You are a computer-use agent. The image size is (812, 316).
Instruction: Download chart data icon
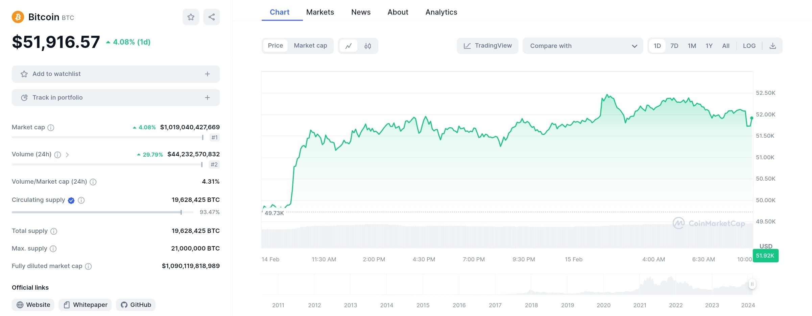(x=773, y=46)
